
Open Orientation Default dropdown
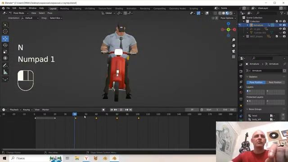pyautogui.click(x=30, y=18)
